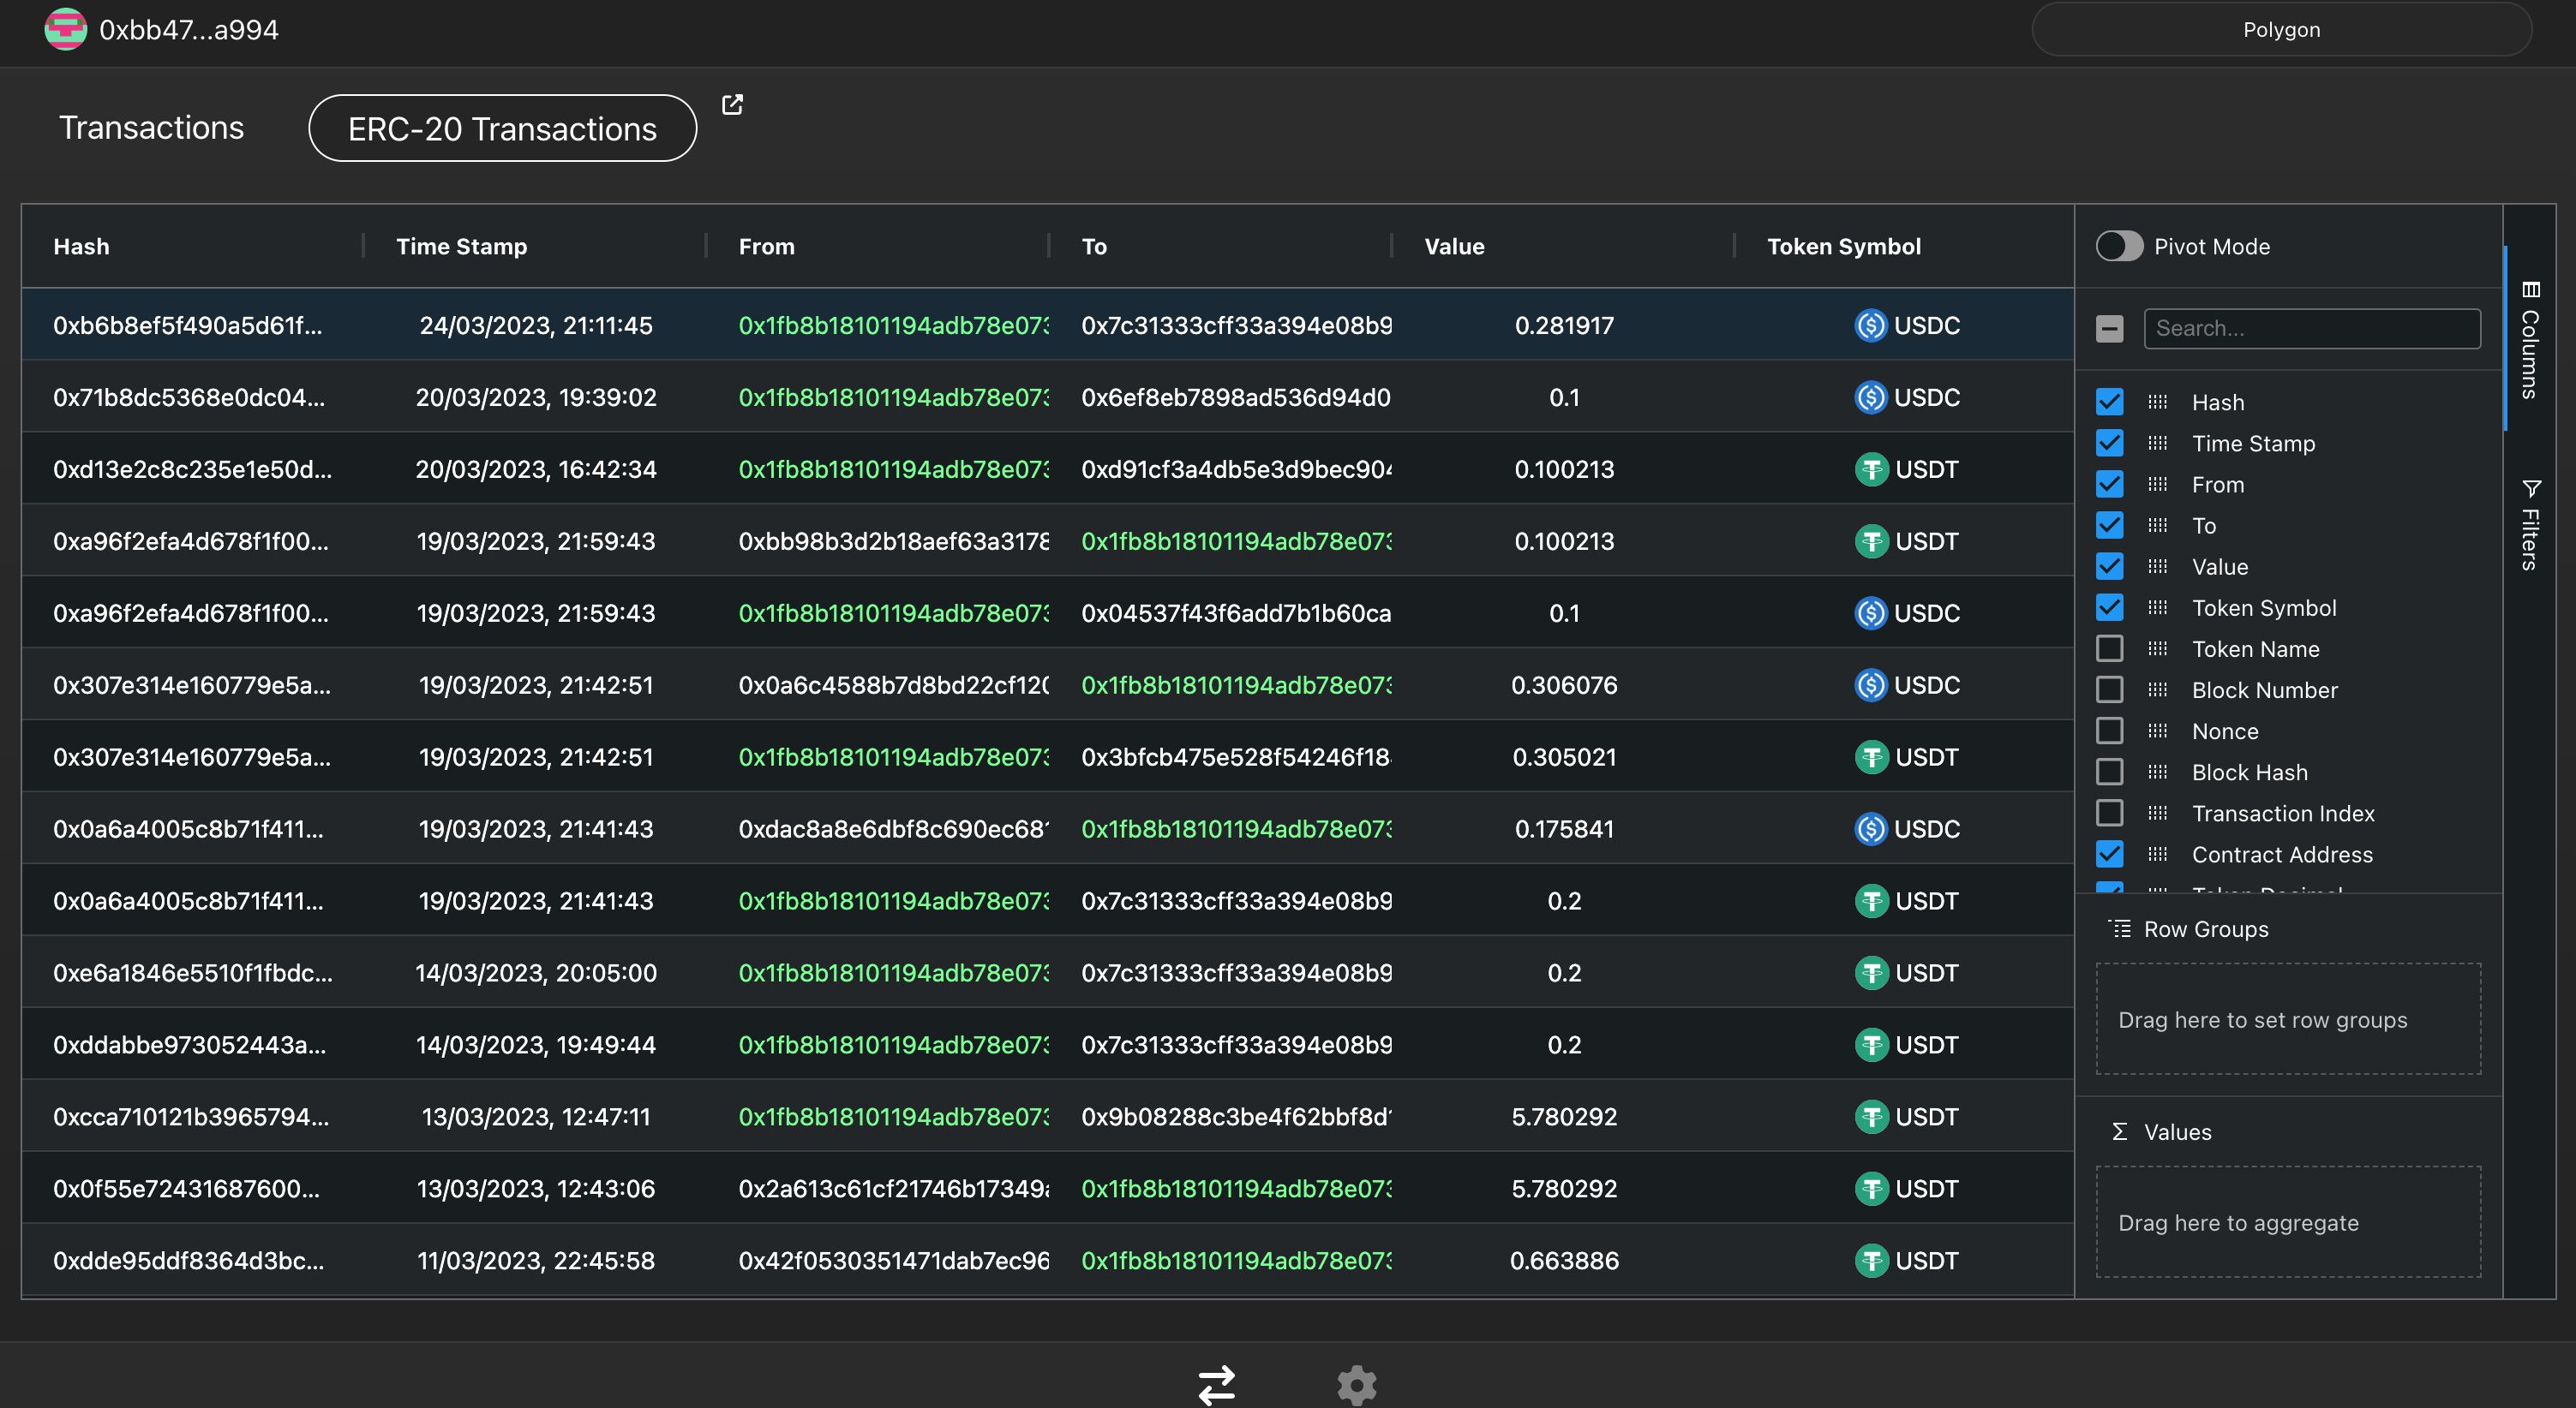The width and height of the screenshot is (2576, 1408).
Task: Enable the Block Number column checkbox
Action: click(2109, 689)
